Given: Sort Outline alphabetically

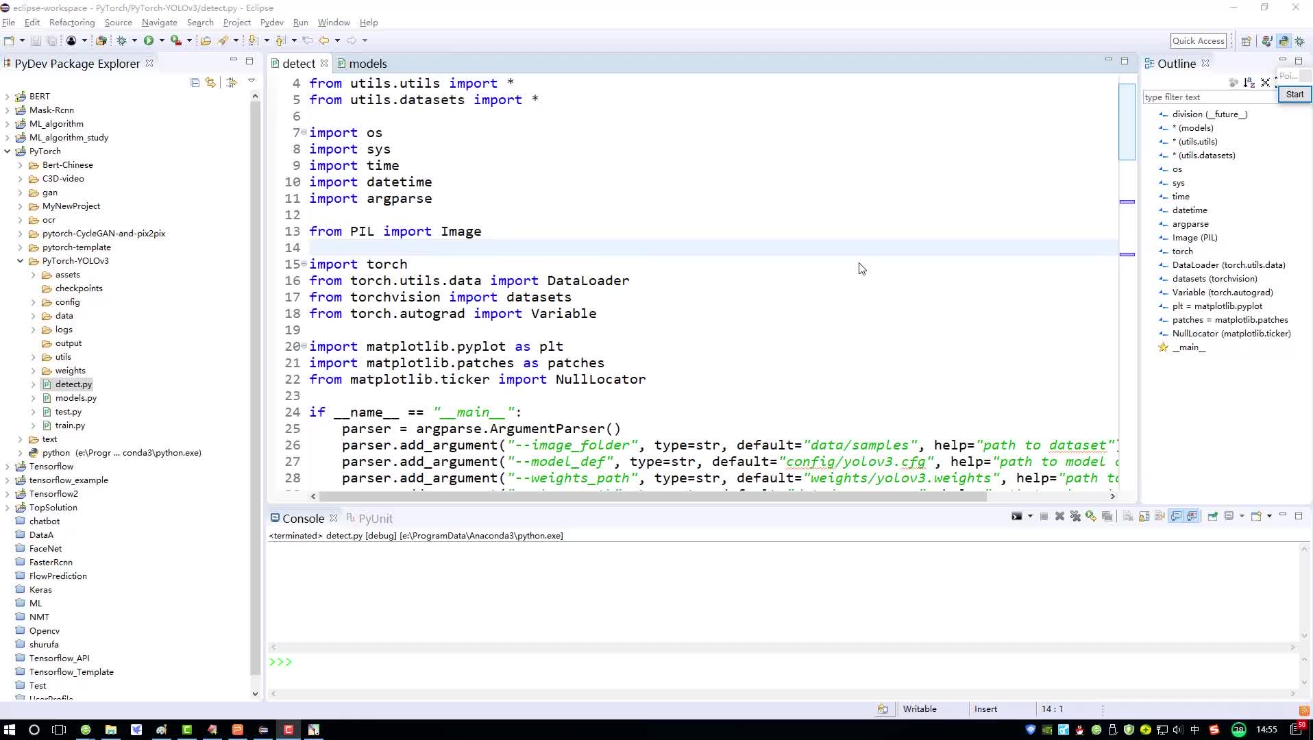Looking at the screenshot, I should tap(1249, 82).
